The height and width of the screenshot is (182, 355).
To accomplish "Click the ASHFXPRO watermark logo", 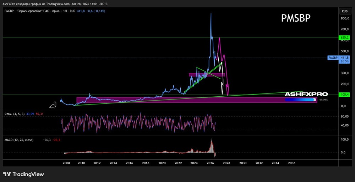I will click(306, 95).
